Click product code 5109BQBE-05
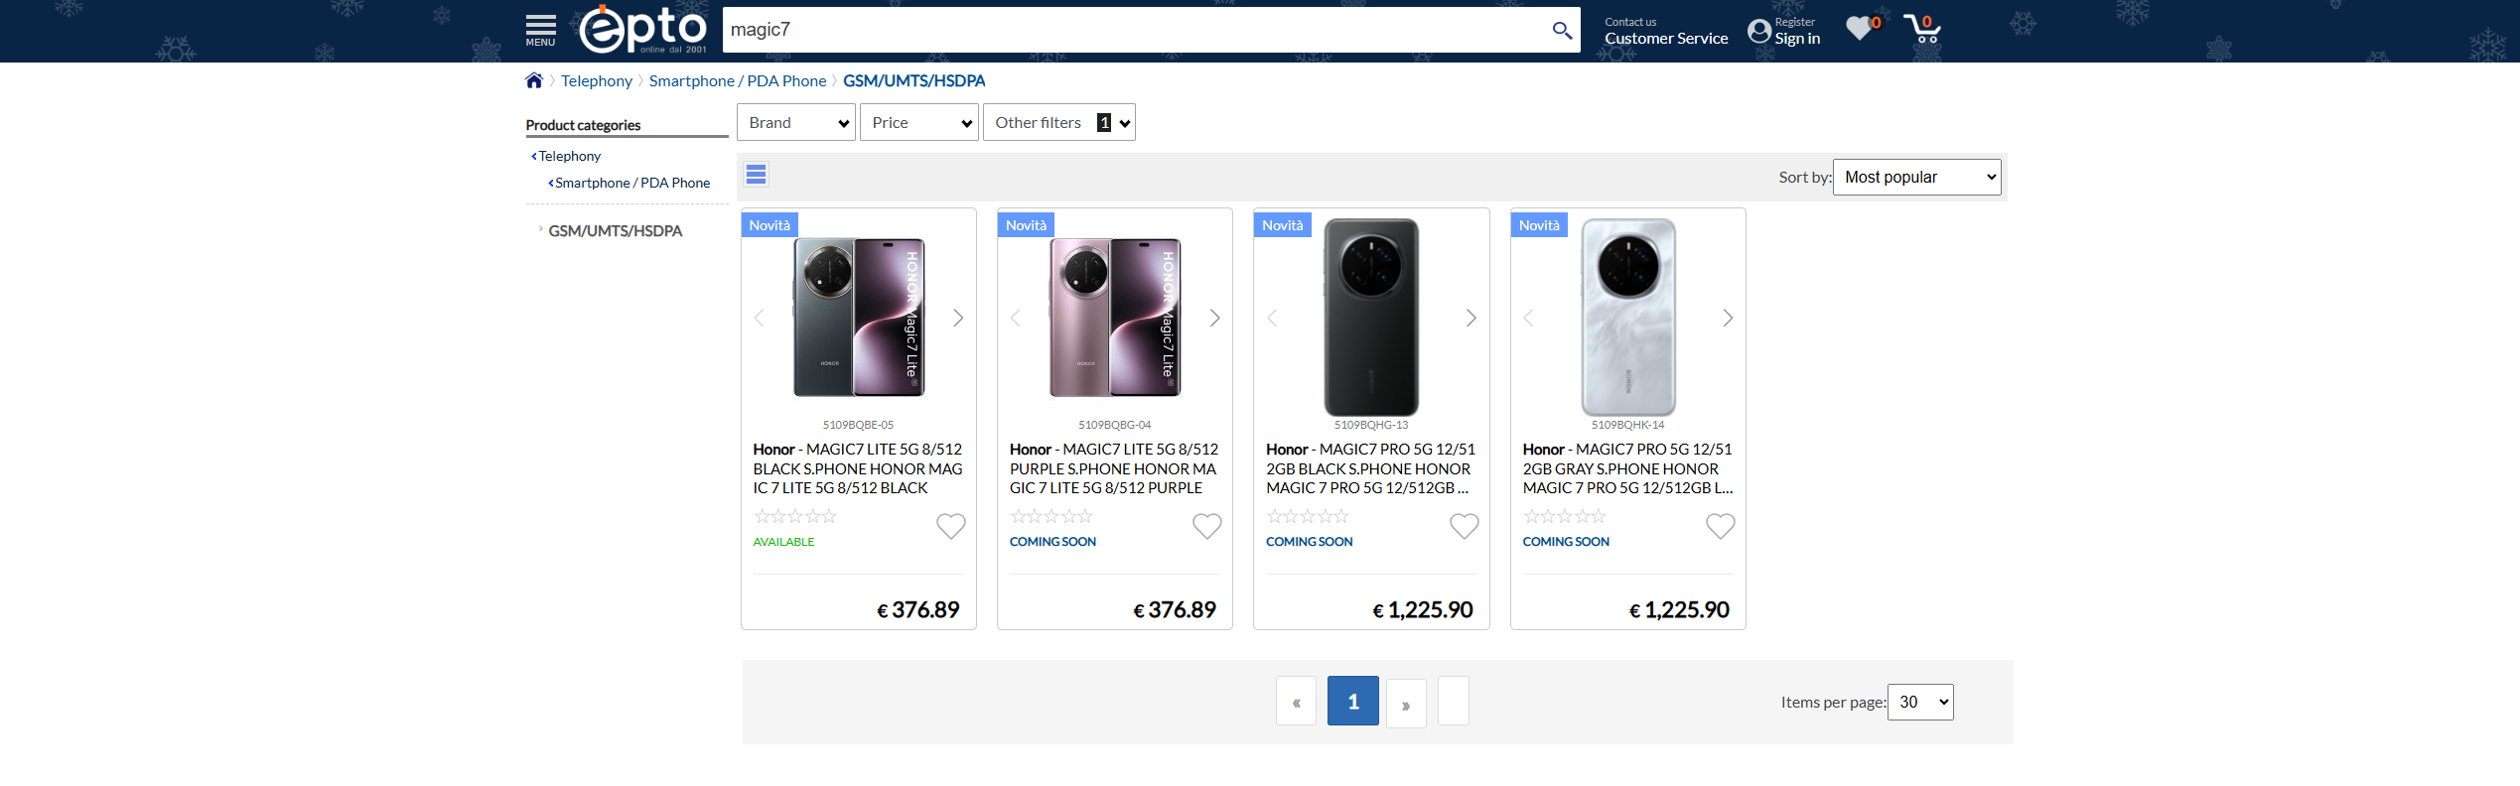 [858, 425]
